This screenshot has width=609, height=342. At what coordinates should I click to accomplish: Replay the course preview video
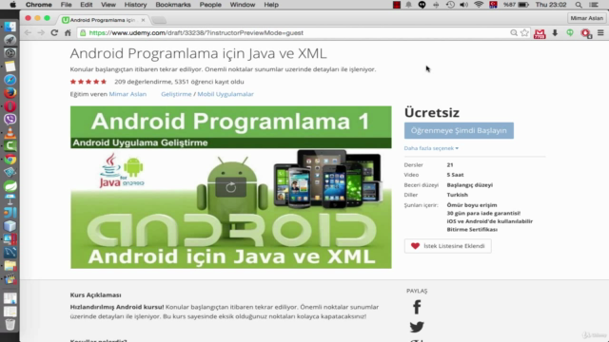click(230, 187)
